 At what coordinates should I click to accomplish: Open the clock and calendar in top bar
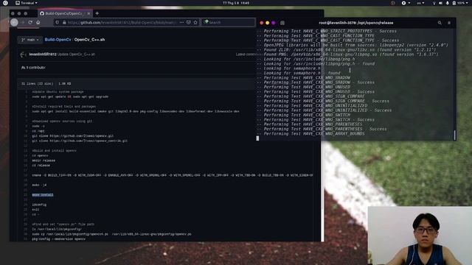[236, 3]
